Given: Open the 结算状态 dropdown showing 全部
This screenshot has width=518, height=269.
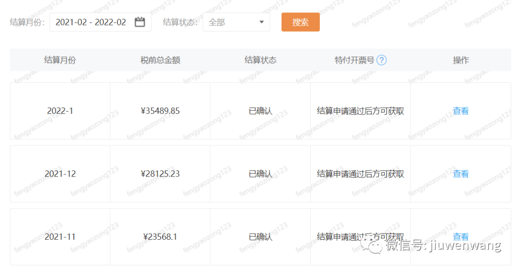Looking at the screenshot, I should [x=236, y=22].
